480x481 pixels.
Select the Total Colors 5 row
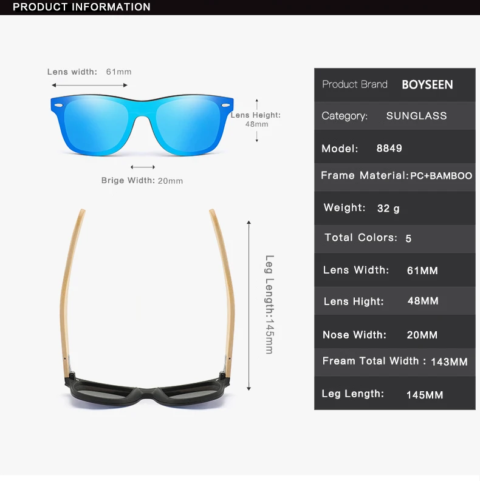tap(395, 239)
